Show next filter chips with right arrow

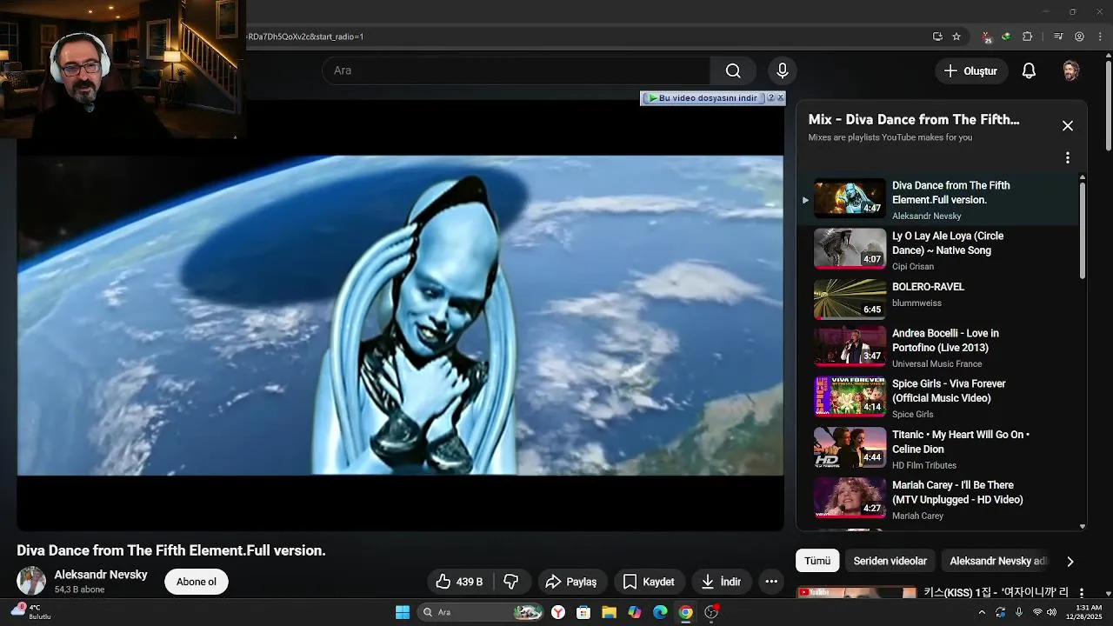(1070, 562)
